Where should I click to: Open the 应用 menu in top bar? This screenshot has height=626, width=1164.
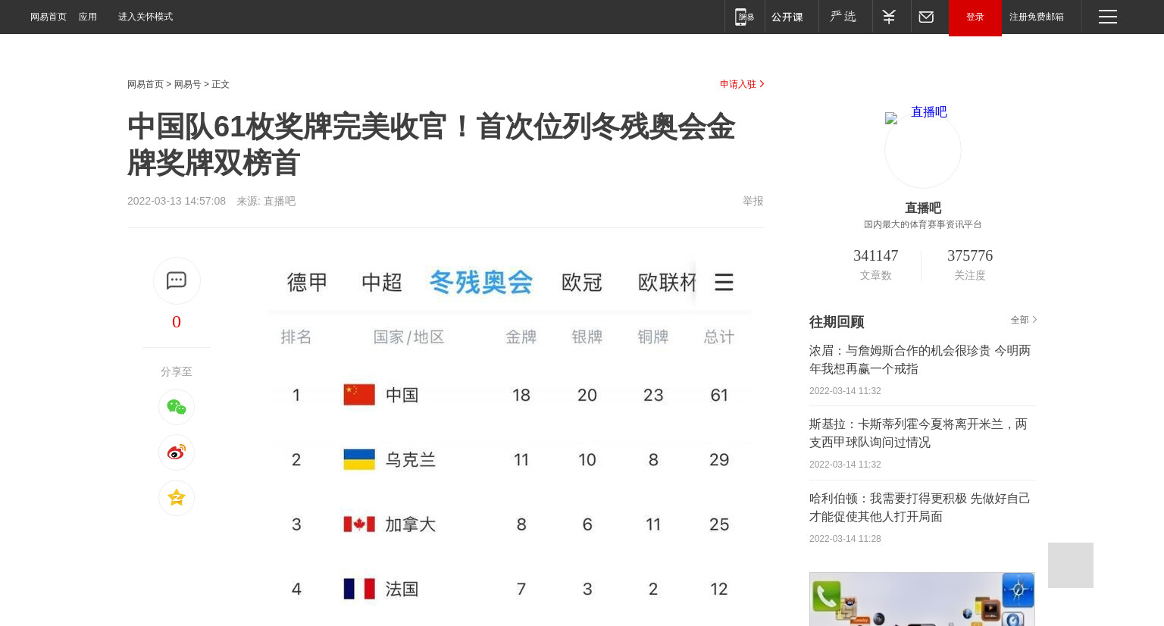pyautogui.click(x=88, y=17)
